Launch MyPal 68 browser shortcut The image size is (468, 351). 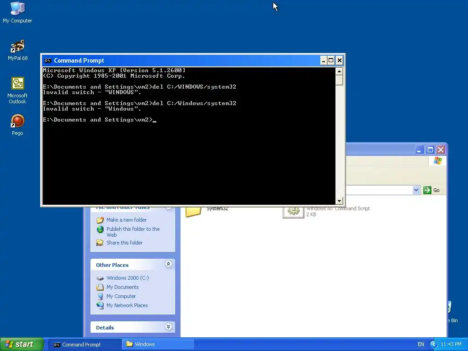(17, 50)
